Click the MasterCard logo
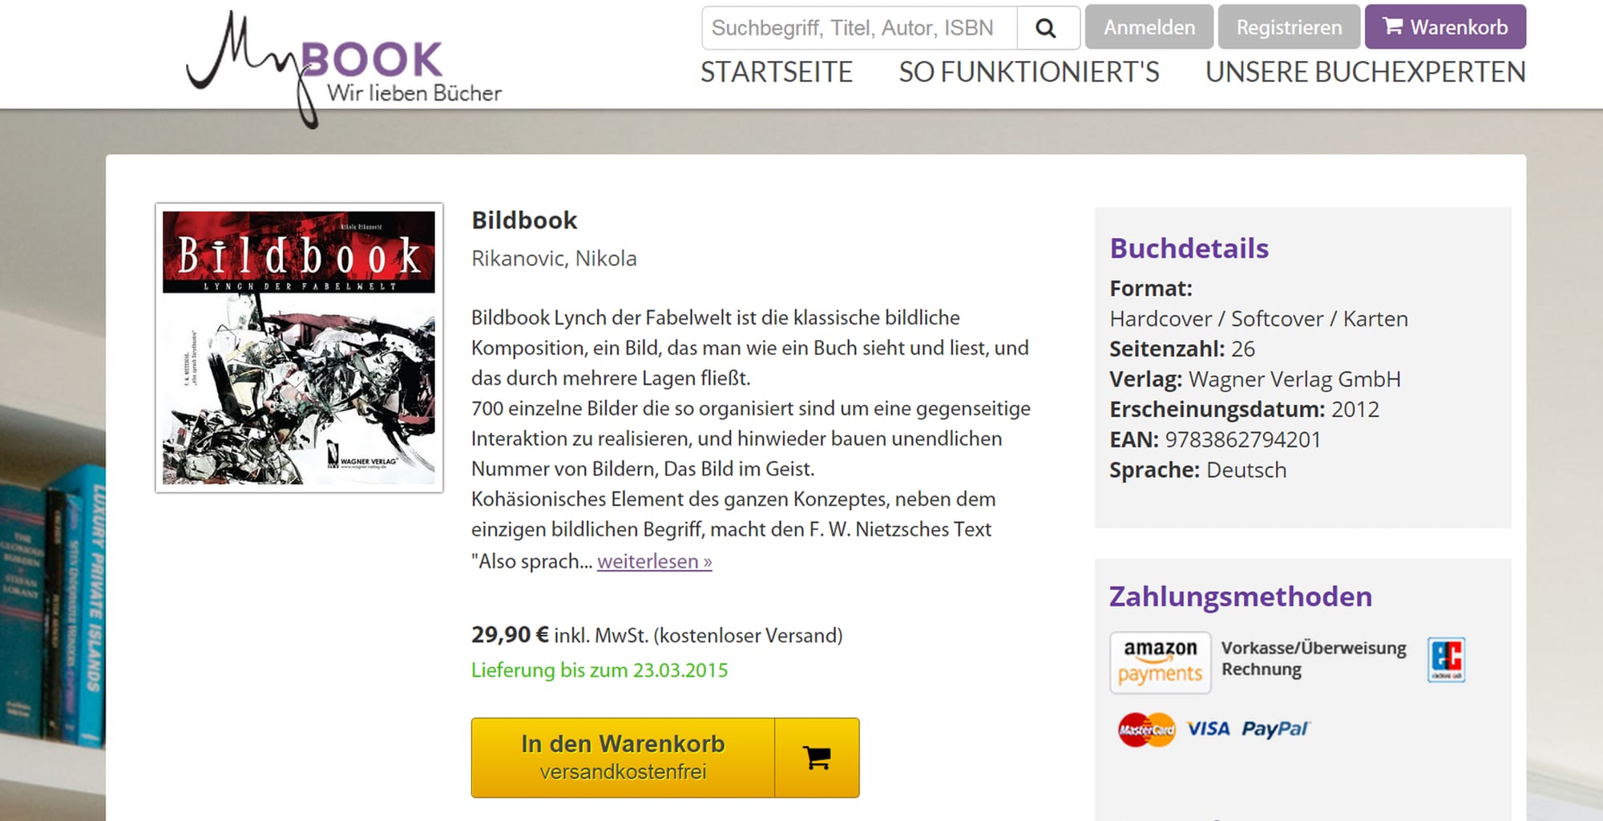Screen dimensions: 1603x821 coord(1146,730)
